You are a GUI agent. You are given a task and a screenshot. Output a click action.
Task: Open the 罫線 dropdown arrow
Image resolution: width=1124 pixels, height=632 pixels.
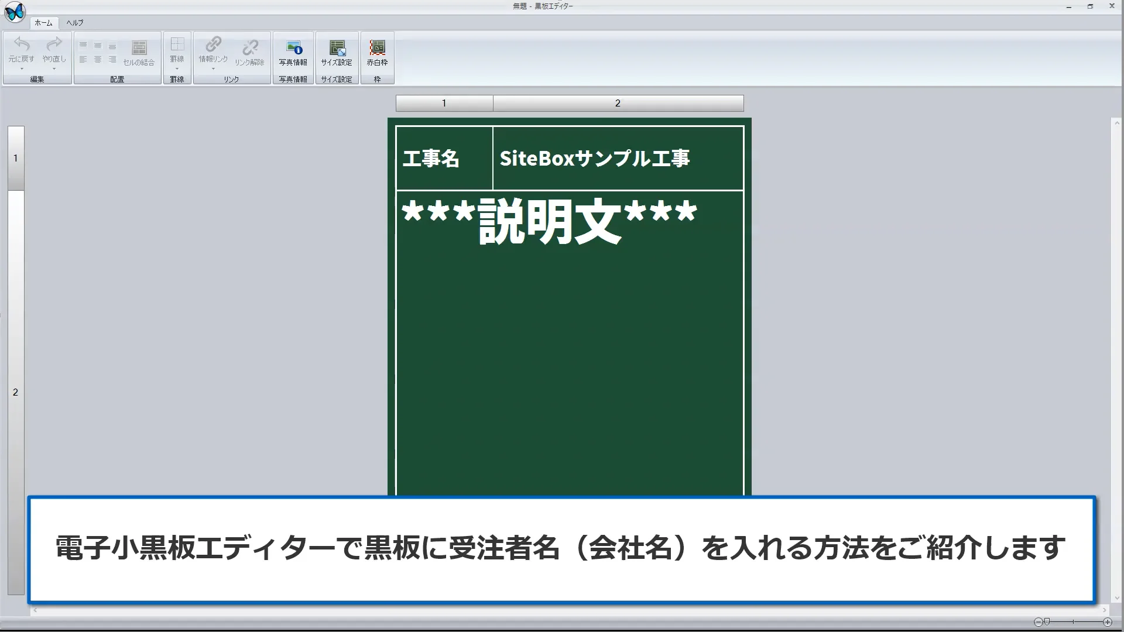tap(177, 68)
